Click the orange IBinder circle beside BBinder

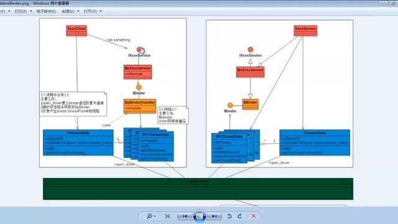(x=230, y=105)
